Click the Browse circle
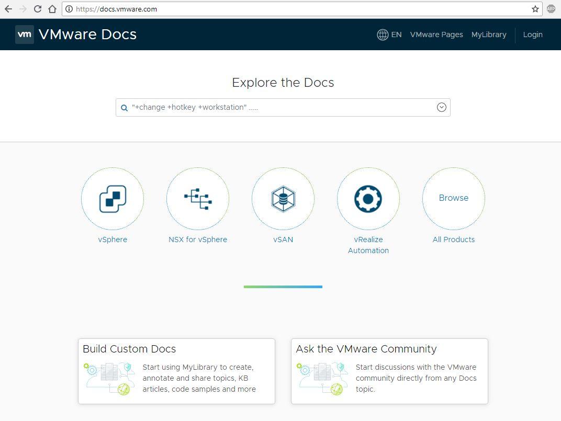This screenshot has width=561, height=421. (x=454, y=199)
